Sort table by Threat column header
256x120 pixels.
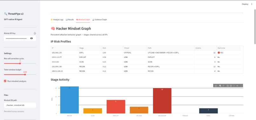(135, 48)
